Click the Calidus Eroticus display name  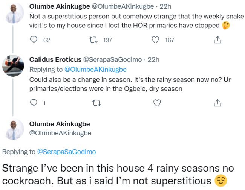pyautogui.click(x=55, y=59)
